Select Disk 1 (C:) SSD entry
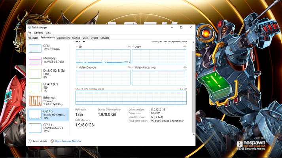Image resolution: width=282 pixels, height=158 pixels. coord(48,87)
